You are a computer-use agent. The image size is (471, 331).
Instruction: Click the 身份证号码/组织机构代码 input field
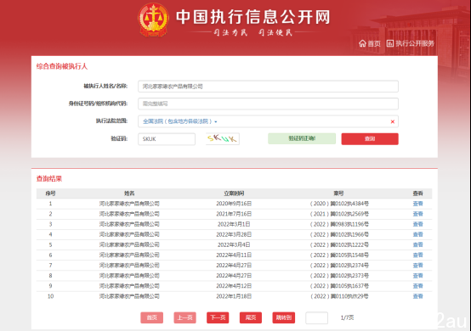(x=269, y=104)
